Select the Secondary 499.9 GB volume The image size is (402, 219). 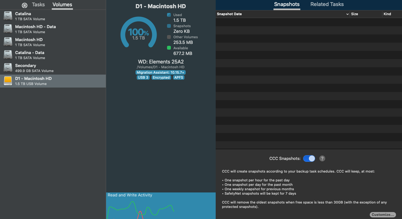(53, 68)
